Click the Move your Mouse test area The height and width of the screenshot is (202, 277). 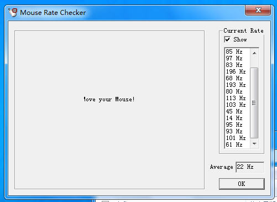(109, 110)
